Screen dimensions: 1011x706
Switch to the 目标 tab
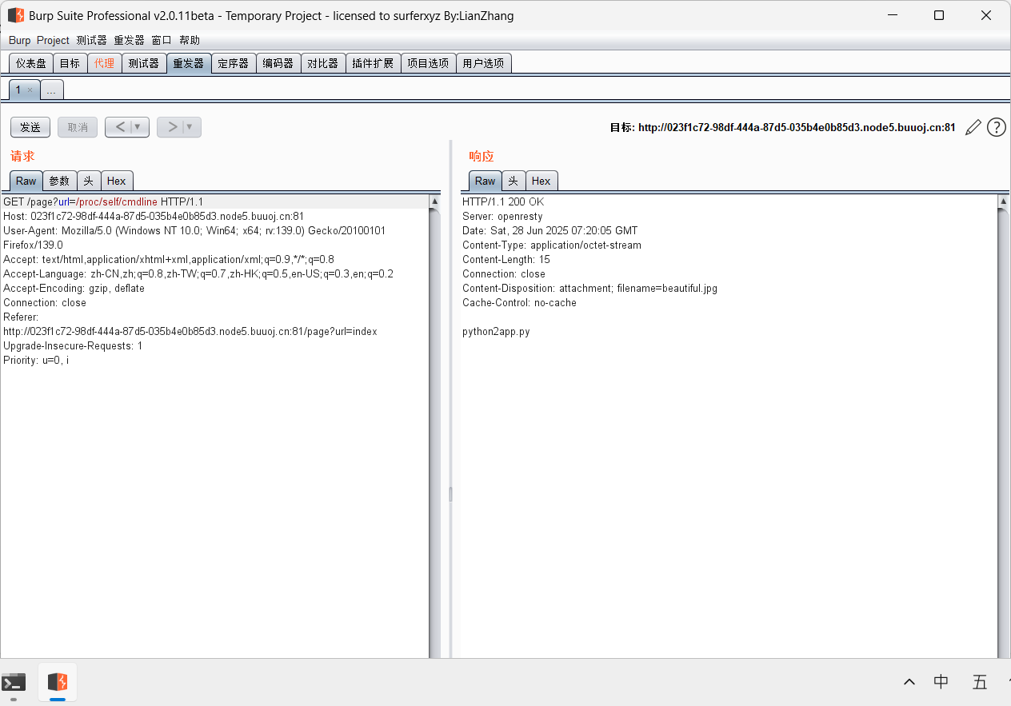[70, 63]
